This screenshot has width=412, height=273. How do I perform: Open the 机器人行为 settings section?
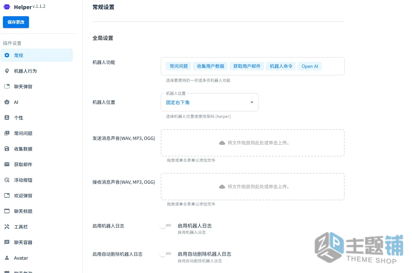tap(36, 71)
